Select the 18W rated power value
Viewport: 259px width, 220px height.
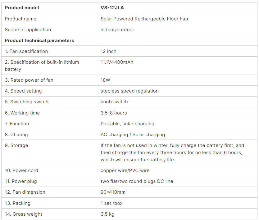105,80
